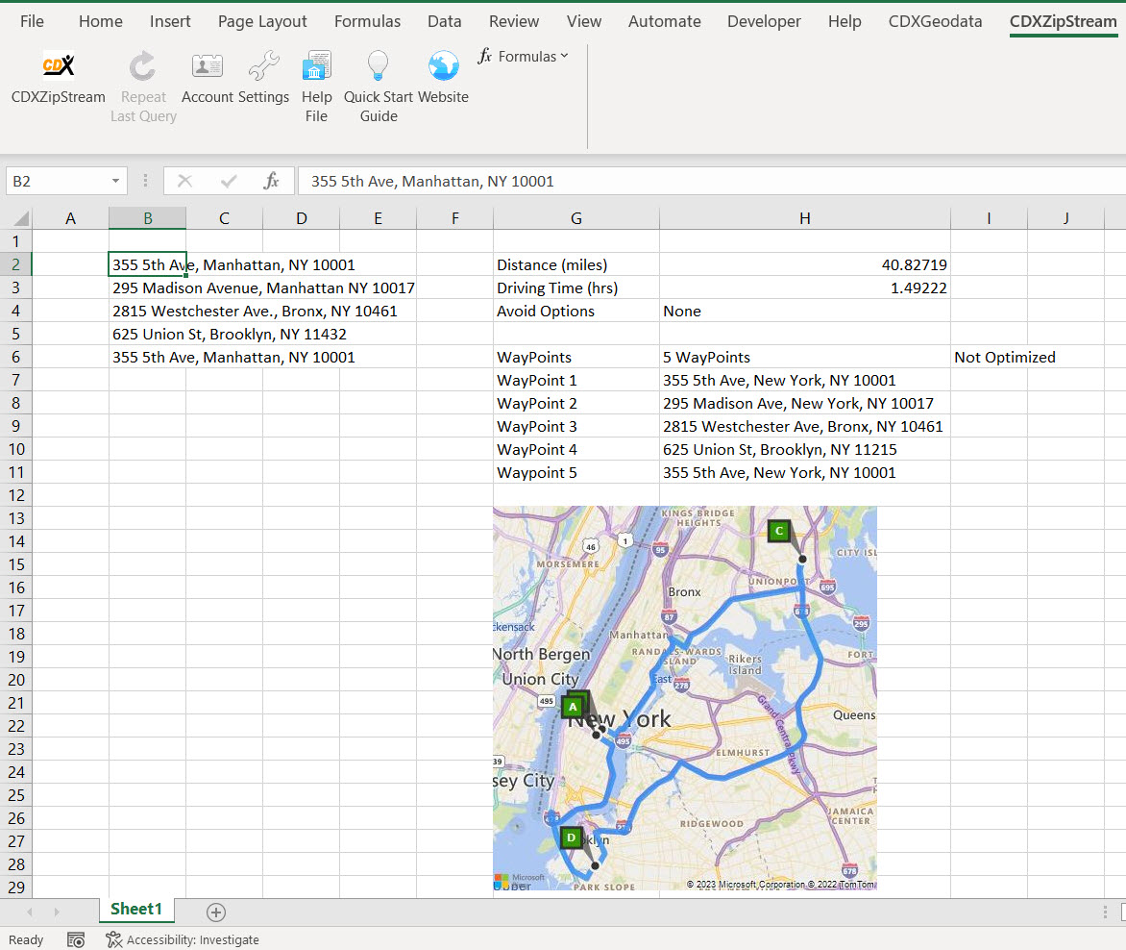Open the Help File icon
Image resolution: width=1126 pixels, height=950 pixels.
(316, 65)
